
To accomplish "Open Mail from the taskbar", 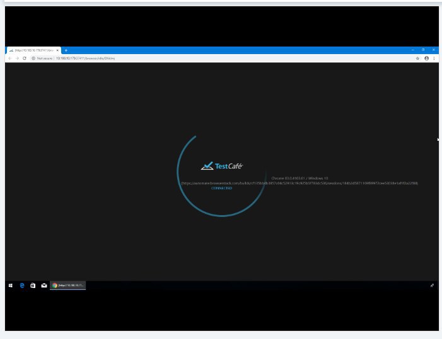I will (x=44, y=286).
